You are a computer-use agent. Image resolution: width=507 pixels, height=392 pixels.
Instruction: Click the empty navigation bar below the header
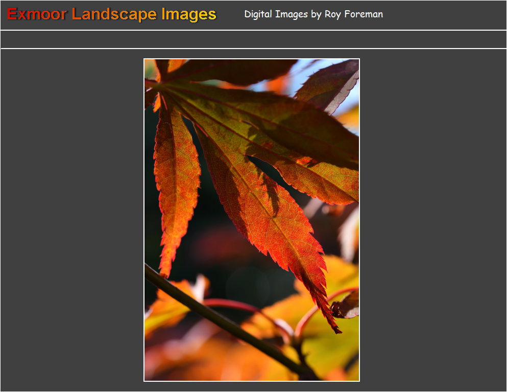253,39
